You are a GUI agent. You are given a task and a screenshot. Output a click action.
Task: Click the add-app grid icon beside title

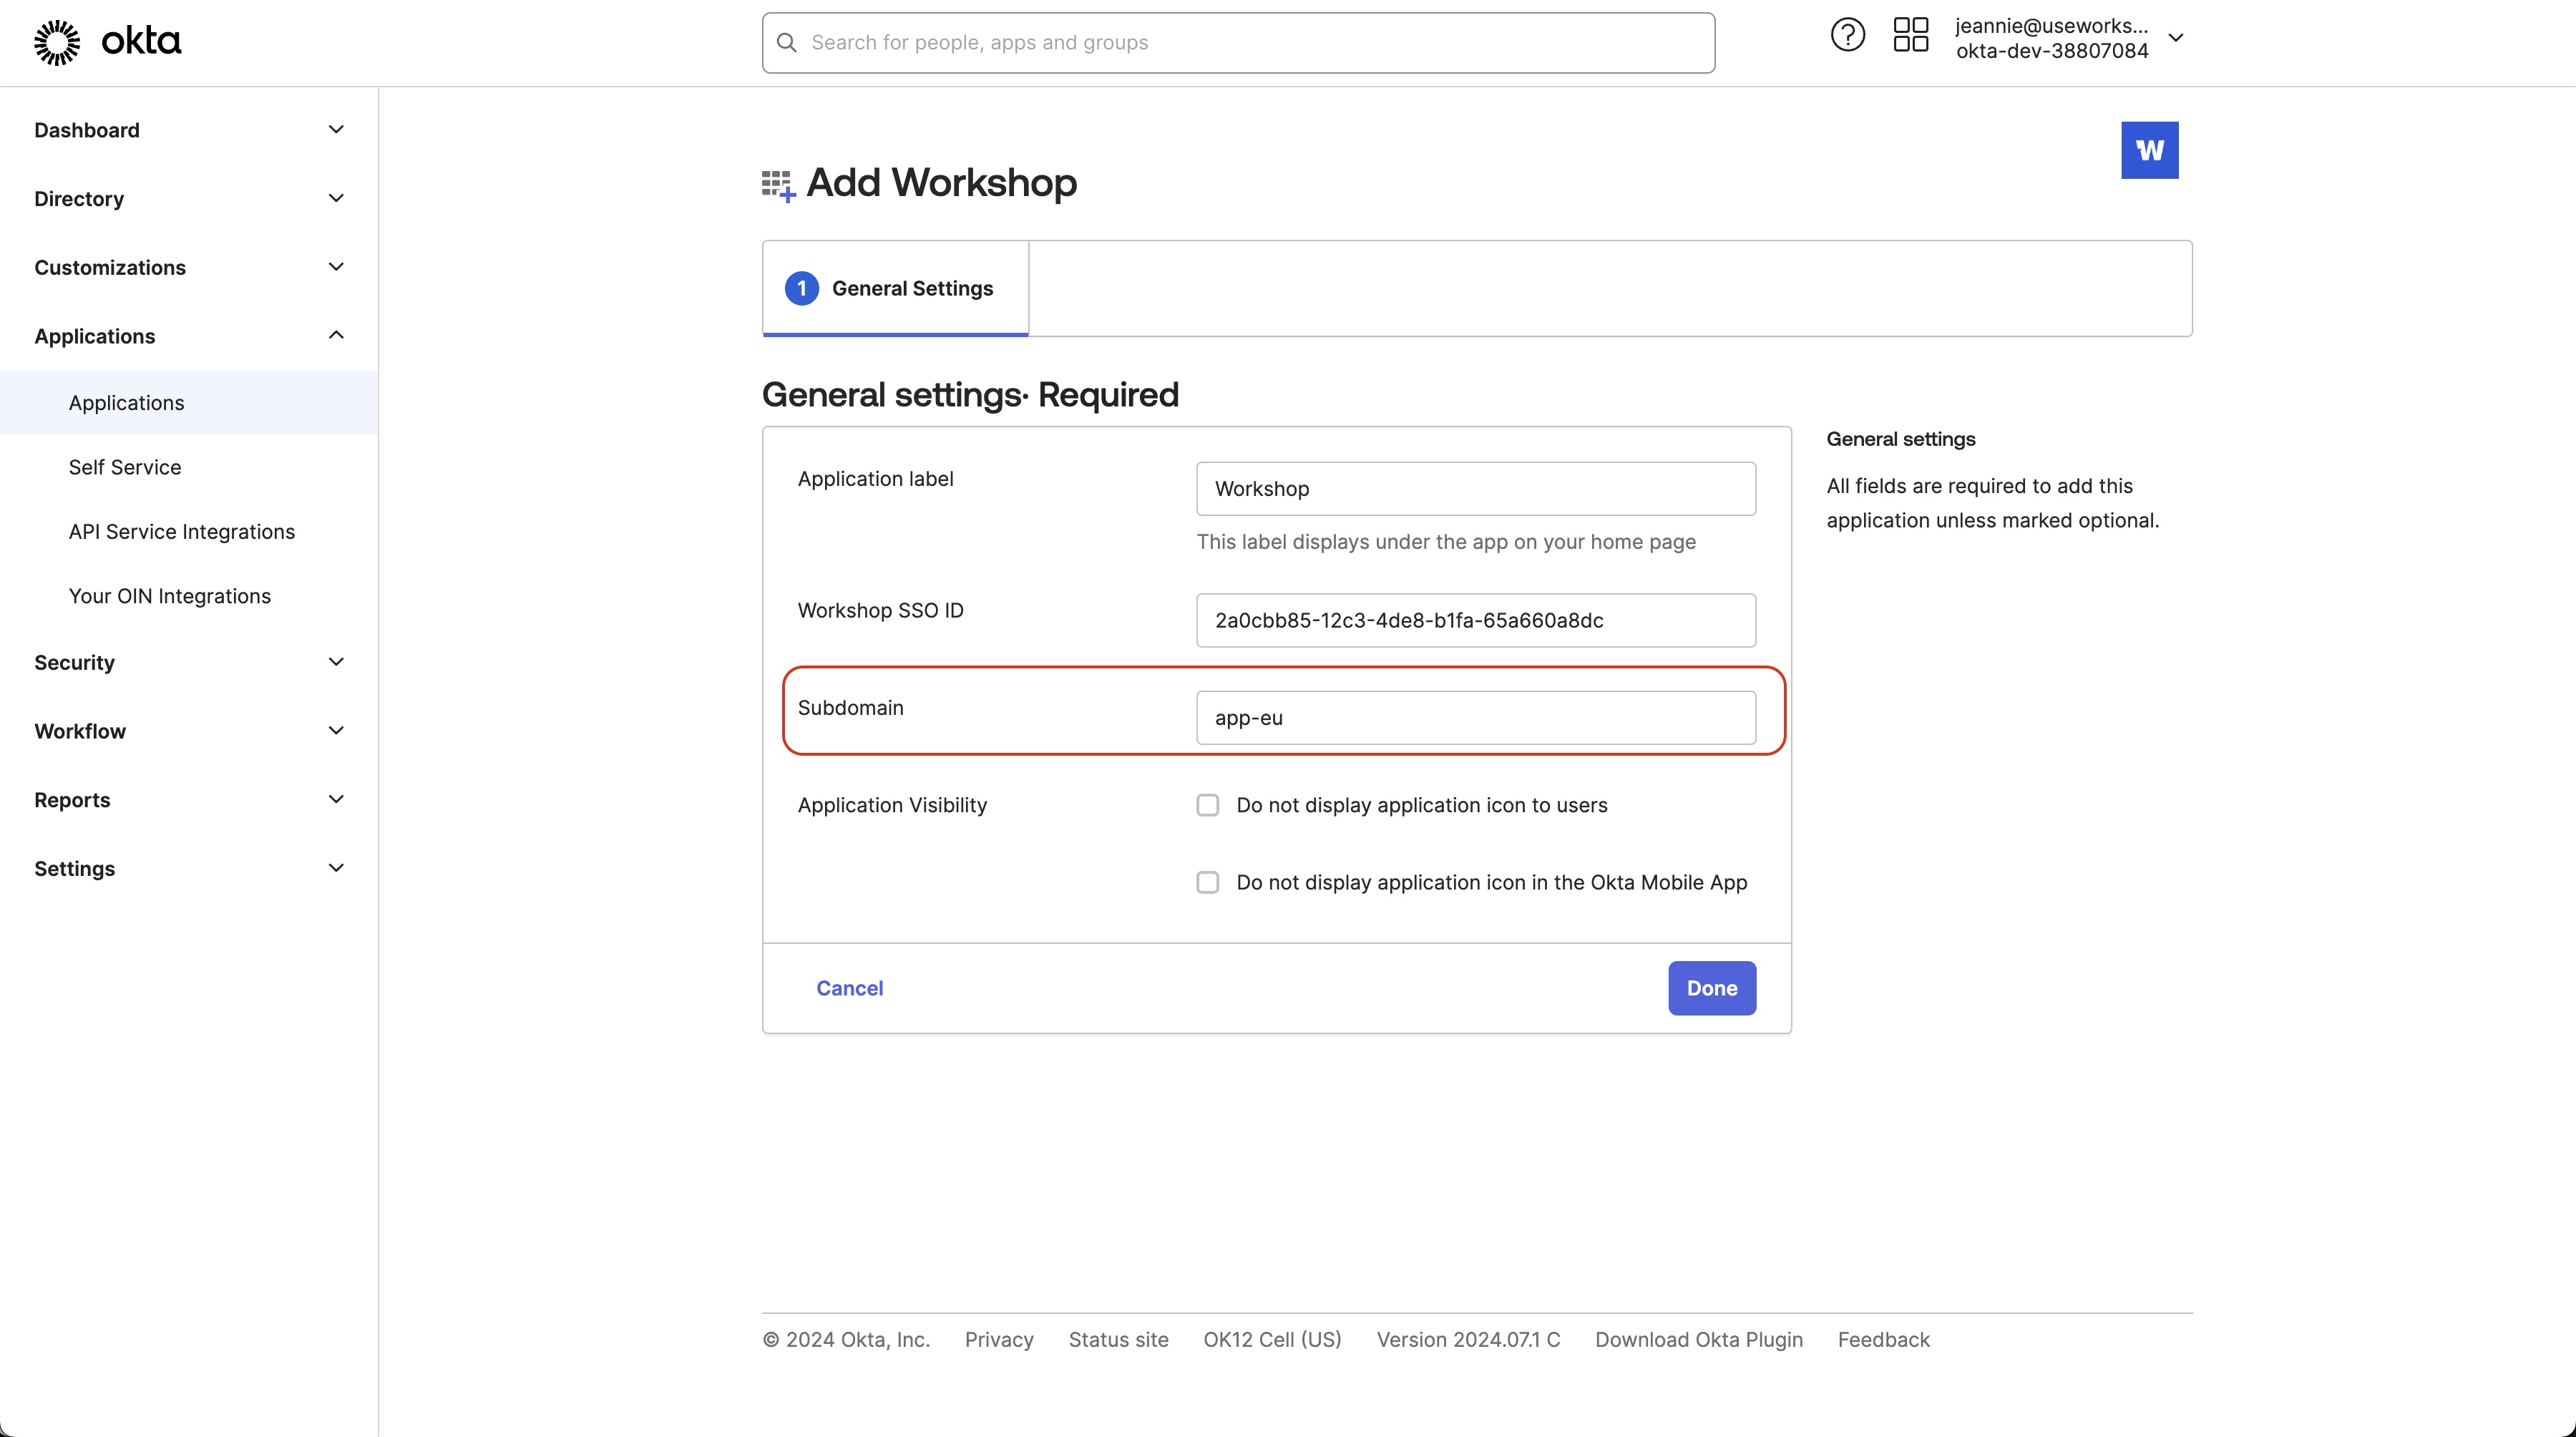(778, 185)
